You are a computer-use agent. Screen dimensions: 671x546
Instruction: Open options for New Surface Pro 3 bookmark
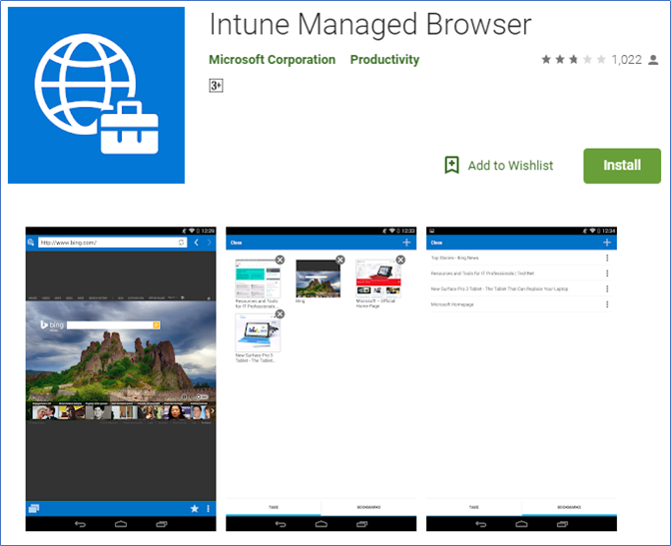pyautogui.click(x=607, y=288)
